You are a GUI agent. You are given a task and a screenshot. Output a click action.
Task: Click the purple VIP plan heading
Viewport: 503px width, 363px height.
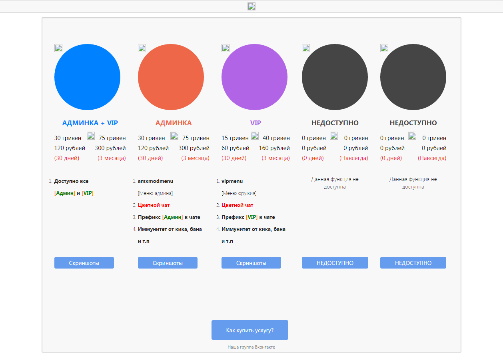pyautogui.click(x=256, y=123)
